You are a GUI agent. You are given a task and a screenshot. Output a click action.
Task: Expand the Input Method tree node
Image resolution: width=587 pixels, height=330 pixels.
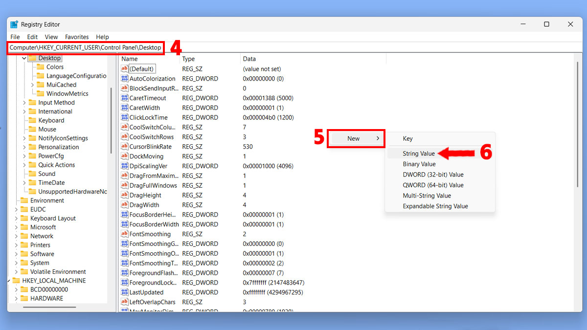(x=24, y=103)
